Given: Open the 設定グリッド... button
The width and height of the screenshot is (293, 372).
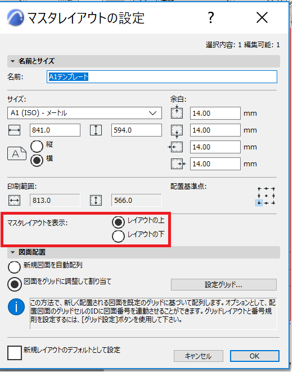Looking at the screenshot, I should click(224, 284).
